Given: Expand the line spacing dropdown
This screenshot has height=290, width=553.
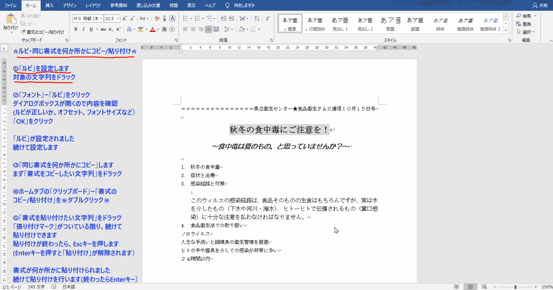Looking at the screenshot, I should pos(231,29).
